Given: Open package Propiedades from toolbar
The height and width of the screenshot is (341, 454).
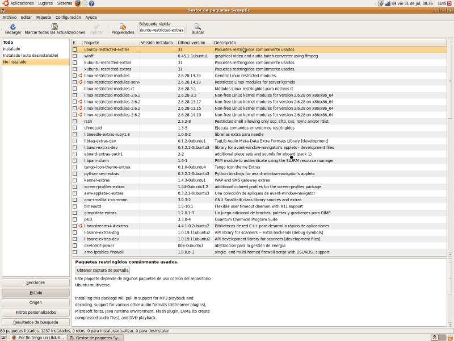Looking at the screenshot, I should [123, 27].
